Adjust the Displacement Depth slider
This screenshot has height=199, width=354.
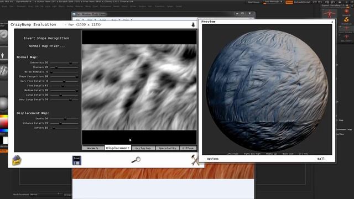click(64, 119)
